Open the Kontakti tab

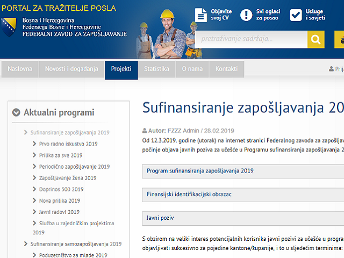coord(227,69)
